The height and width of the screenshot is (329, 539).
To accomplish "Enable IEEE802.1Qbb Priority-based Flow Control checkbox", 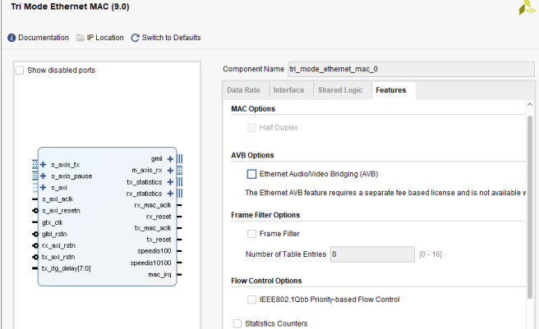I will coord(251,299).
